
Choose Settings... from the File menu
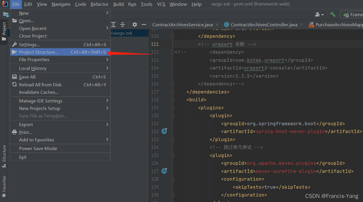tap(60, 44)
